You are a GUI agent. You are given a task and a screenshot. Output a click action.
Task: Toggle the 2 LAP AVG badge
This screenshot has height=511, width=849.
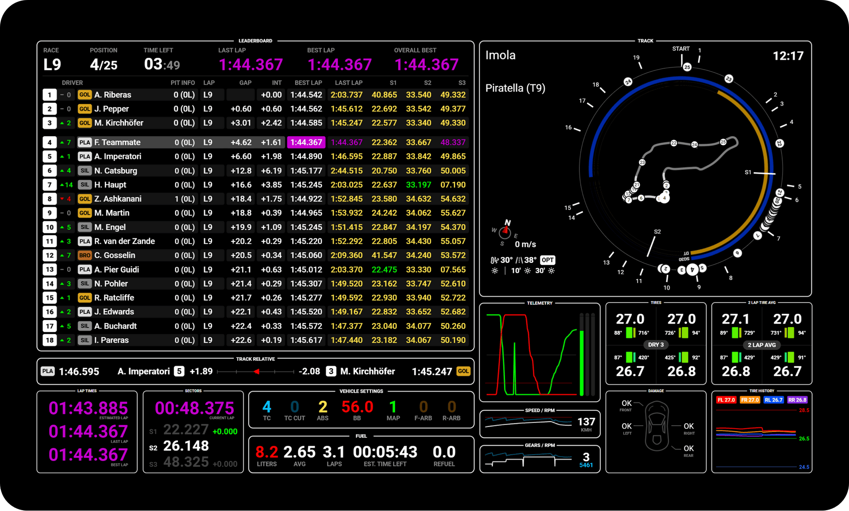pos(761,345)
